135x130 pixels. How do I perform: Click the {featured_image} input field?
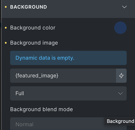(x=63, y=76)
